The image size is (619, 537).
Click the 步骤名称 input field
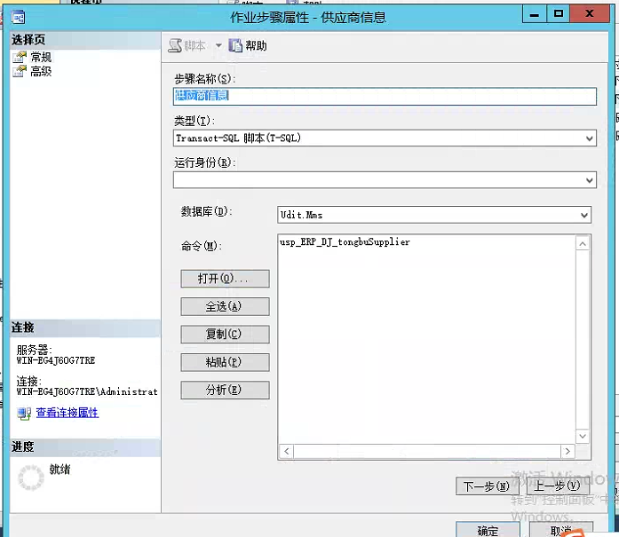[x=384, y=96]
